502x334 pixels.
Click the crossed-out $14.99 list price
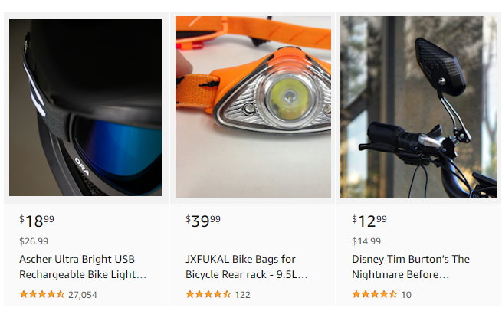366,241
